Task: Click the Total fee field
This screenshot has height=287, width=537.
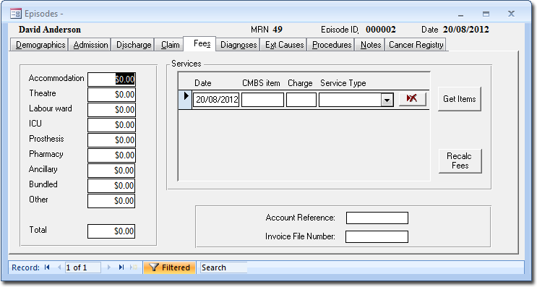Action: click(x=111, y=231)
